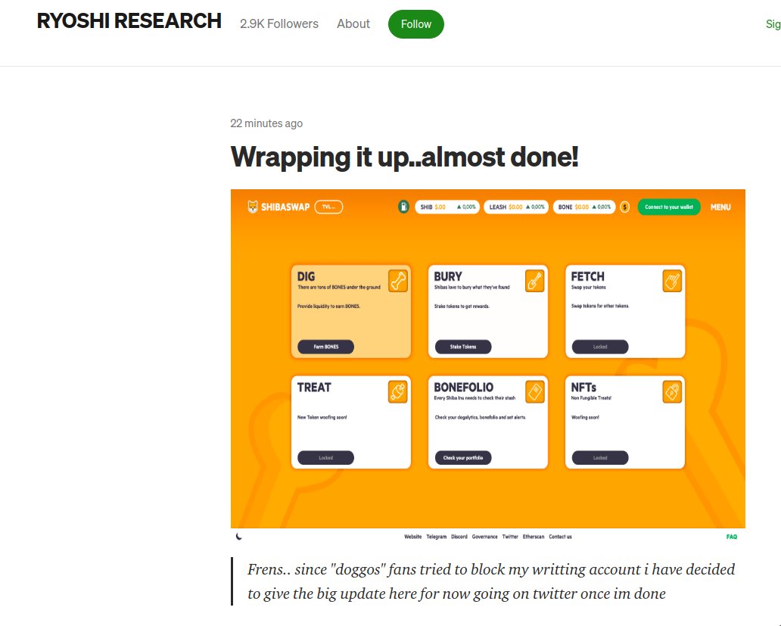Image resolution: width=781 pixels, height=626 pixels.
Task: Open the 2.9K Followers list
Action: (x=279, y=24)
